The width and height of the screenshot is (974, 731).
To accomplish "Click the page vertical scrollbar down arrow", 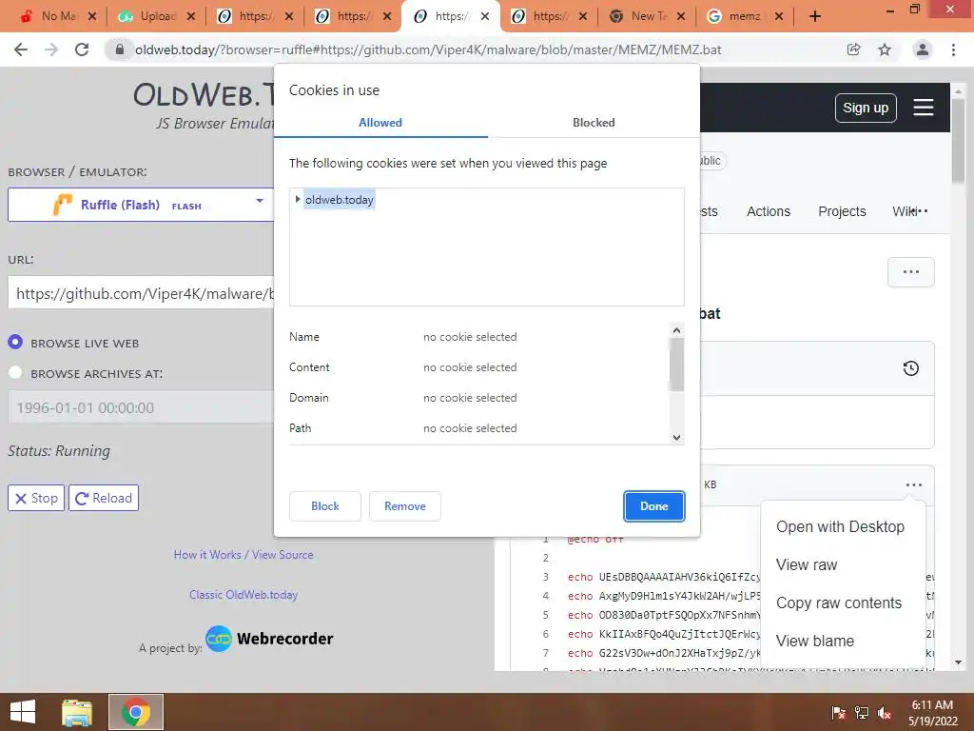I will coord(958,662).
